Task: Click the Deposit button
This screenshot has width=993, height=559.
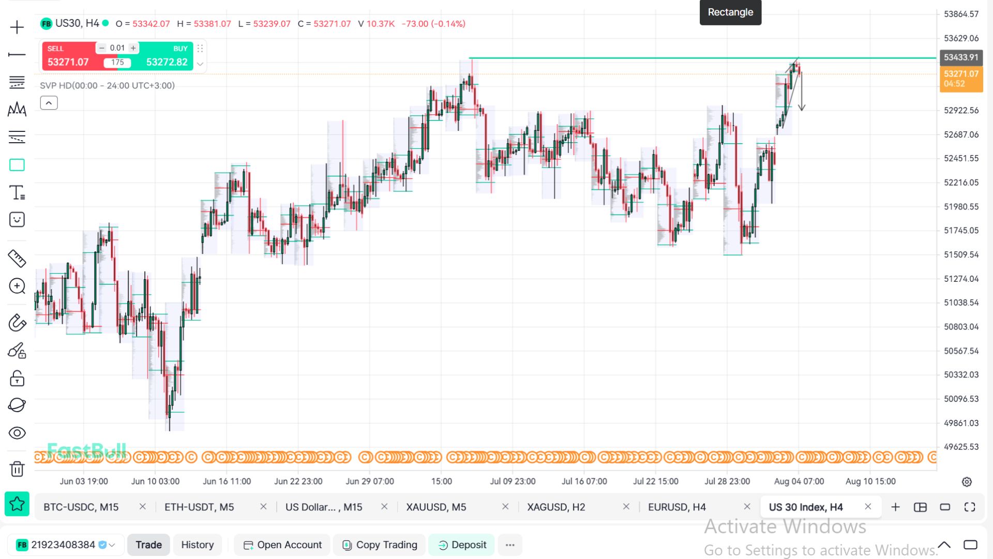Action: point(462,545)
